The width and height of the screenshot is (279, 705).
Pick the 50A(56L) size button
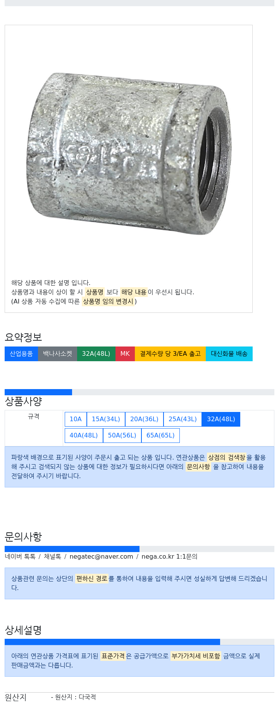(x=122, y=435)
